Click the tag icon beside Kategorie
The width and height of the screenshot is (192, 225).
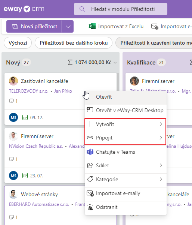(x=90, y=179)
